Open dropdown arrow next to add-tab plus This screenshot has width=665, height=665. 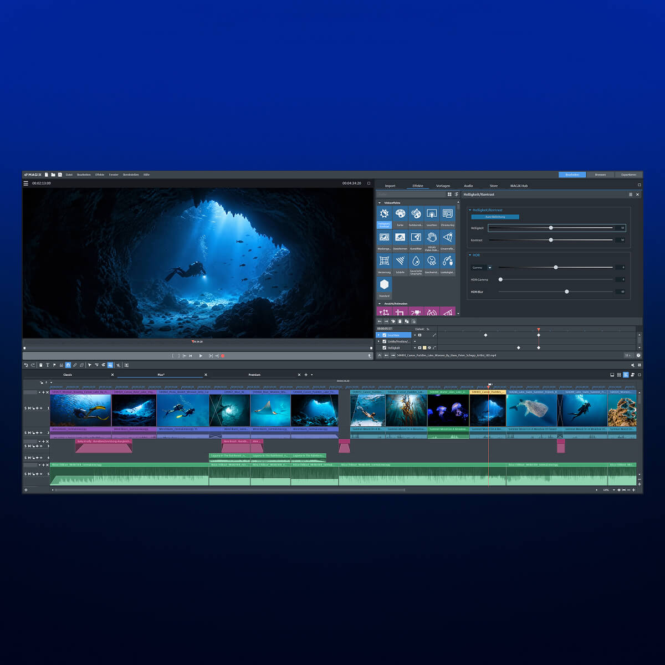click(312, 375)
